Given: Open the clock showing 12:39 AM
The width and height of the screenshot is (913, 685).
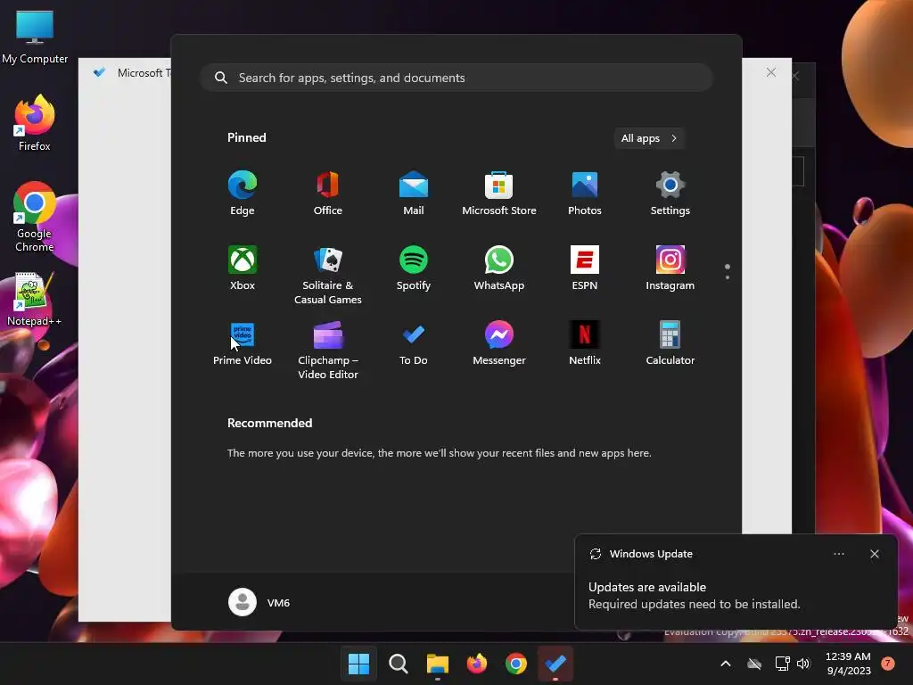Looking at the screenshot, I should click(849, 664).
